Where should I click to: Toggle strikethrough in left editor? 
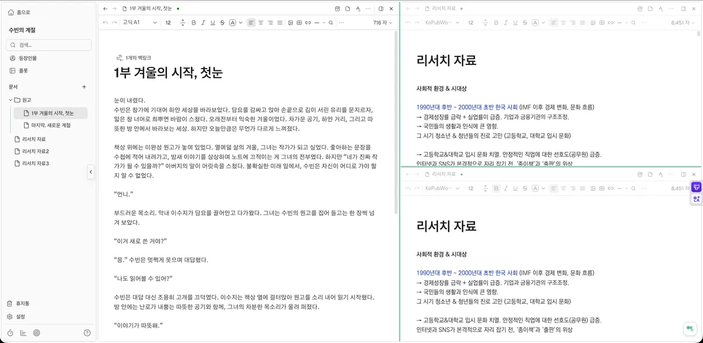(222, 23)
